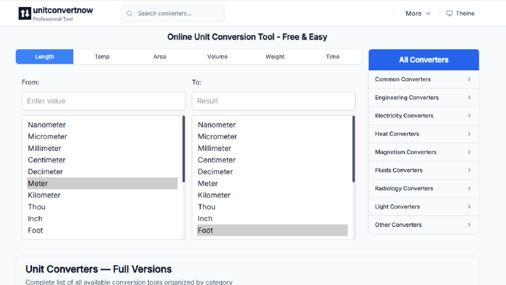Click the To list scrollbar

click(x=353, y=149)
